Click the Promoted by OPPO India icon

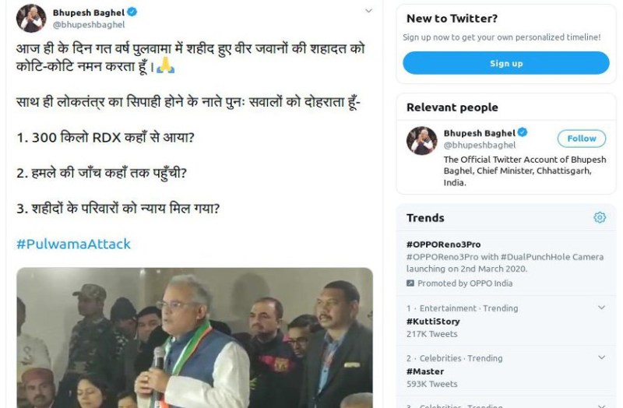pyautogui.click(x=411, y=283)
